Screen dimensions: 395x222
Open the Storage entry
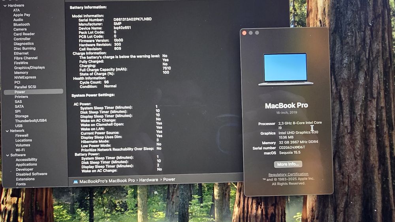(22, 116)
